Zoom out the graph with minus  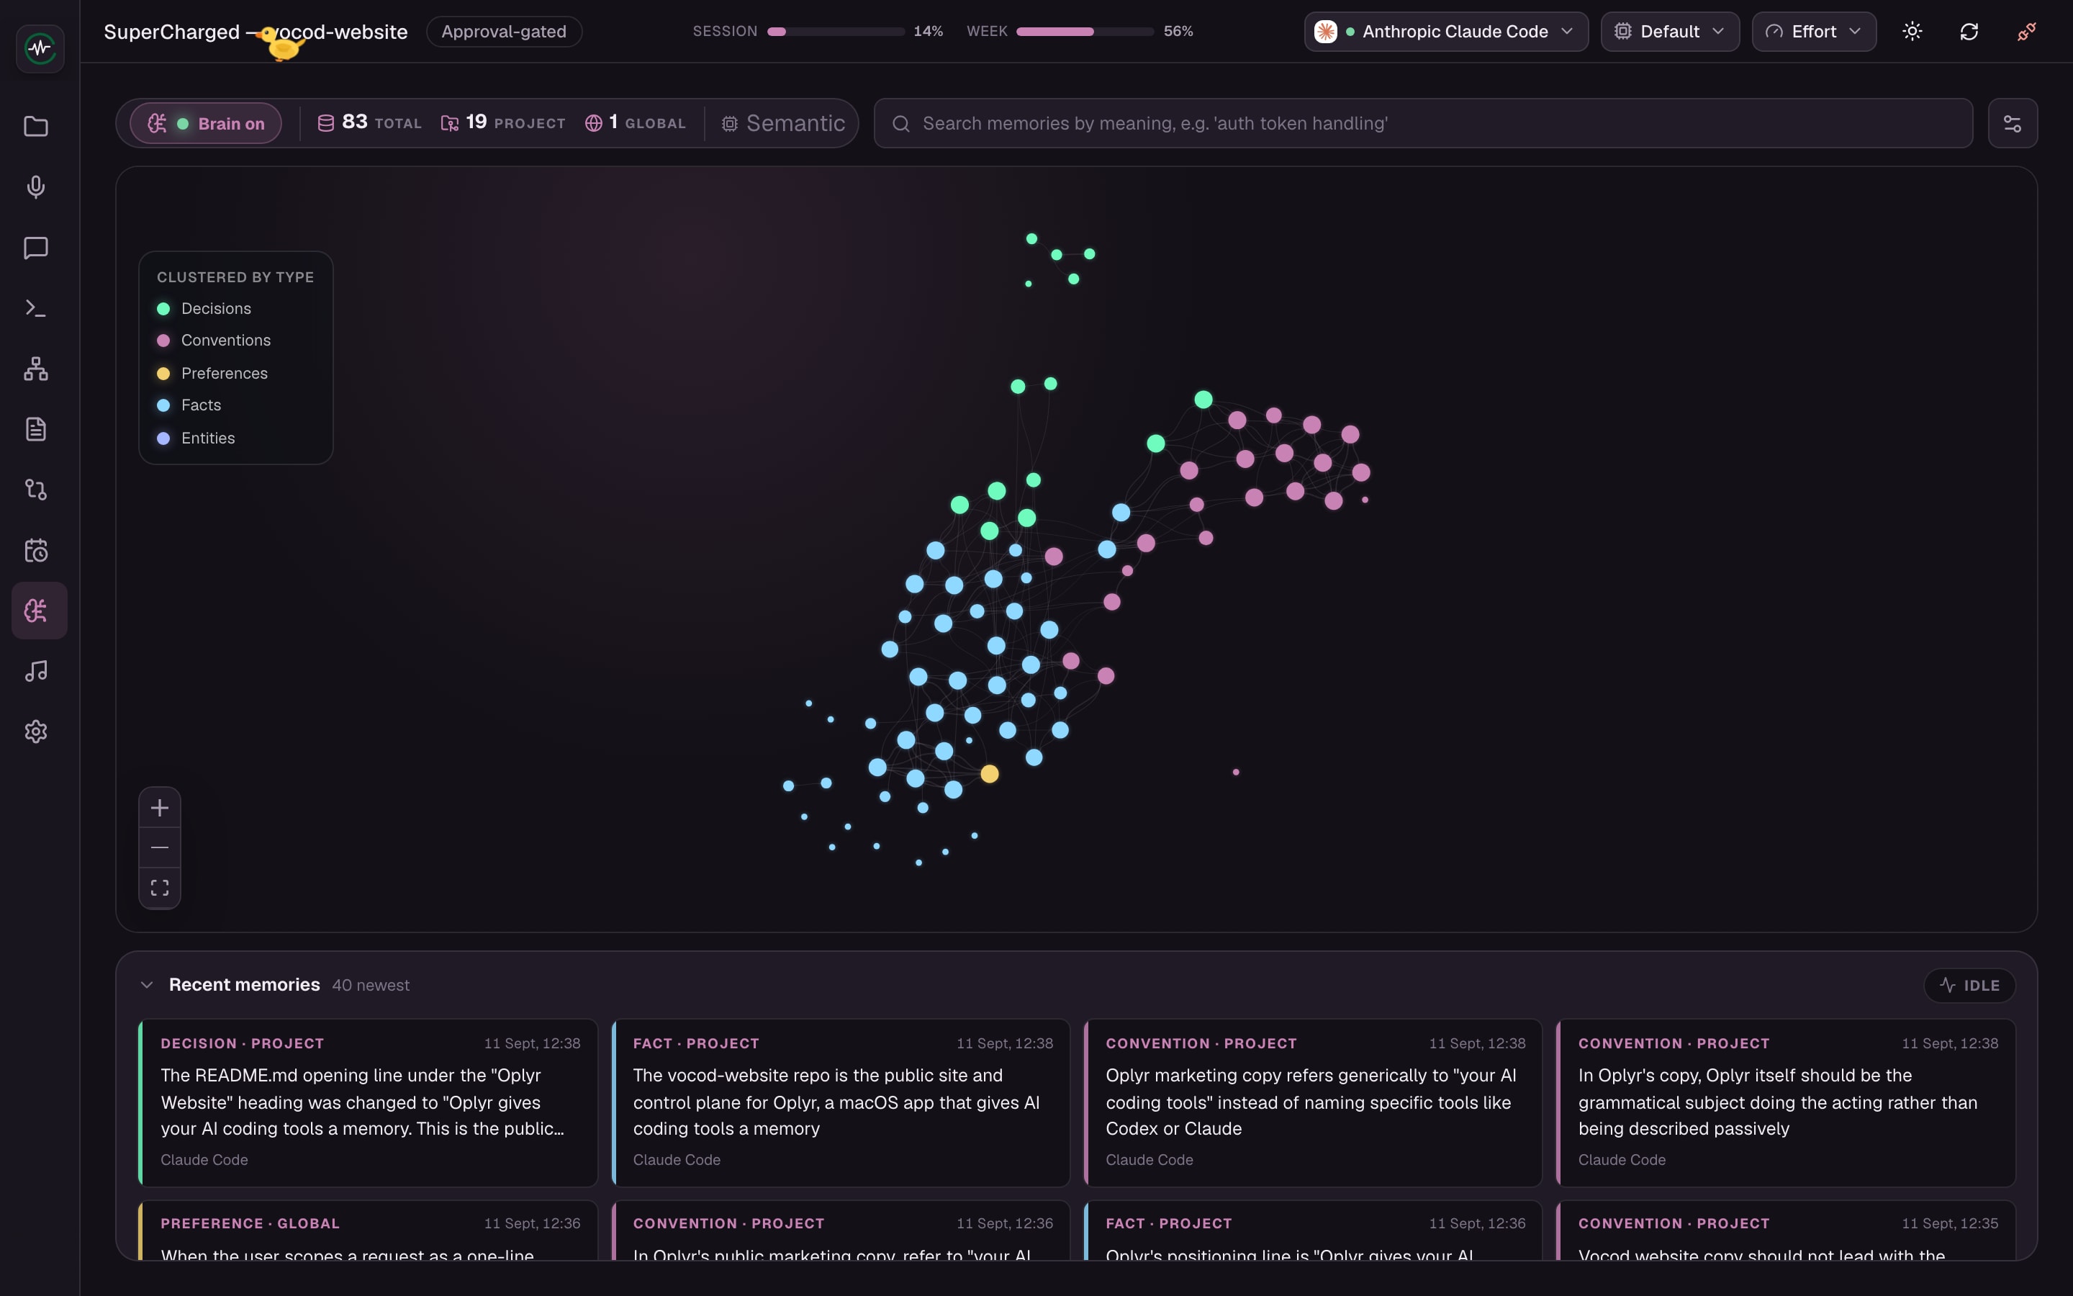(159, 847)
